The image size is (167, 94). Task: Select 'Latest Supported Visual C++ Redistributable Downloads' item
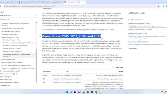pos(17,55)
